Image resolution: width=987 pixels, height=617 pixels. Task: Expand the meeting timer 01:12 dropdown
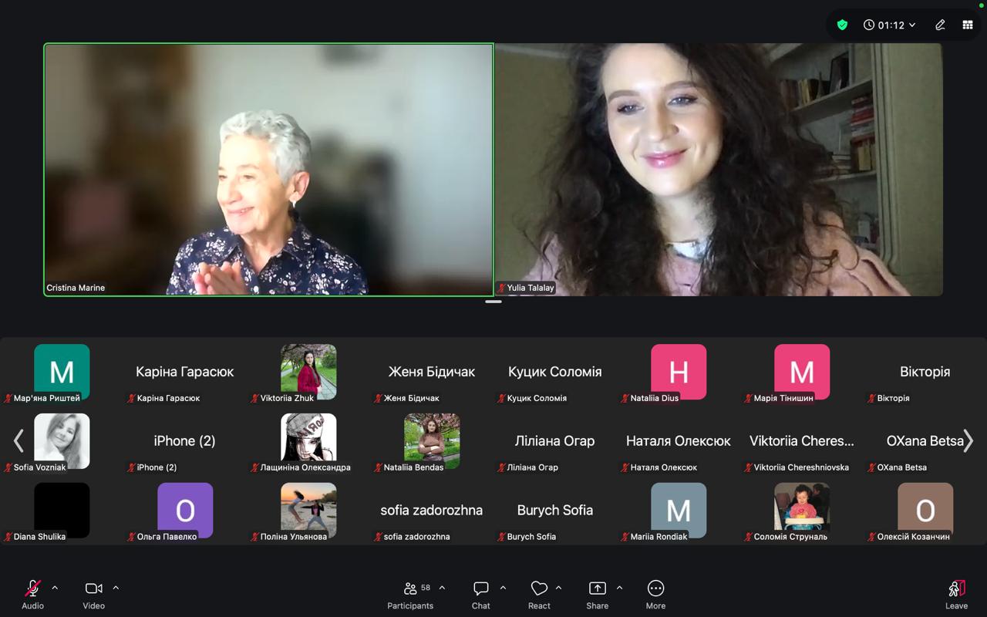[889, 25]
